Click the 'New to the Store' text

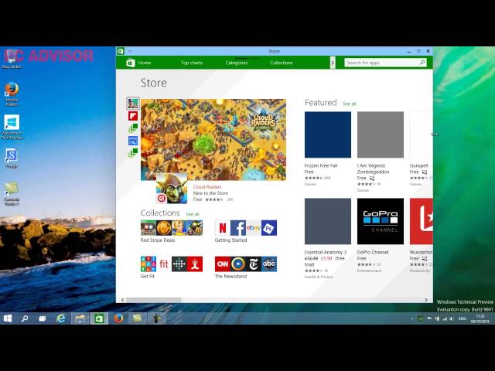(210, 193)
